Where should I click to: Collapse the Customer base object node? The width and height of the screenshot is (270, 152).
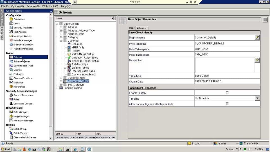click(x=61, y=41)
